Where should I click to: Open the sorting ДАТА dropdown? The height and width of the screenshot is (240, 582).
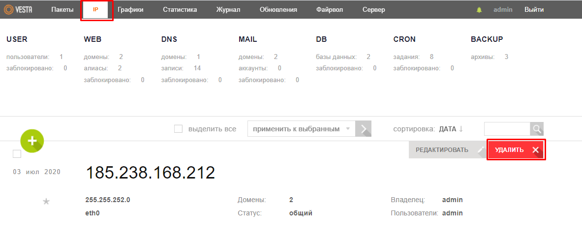point(448,129)
